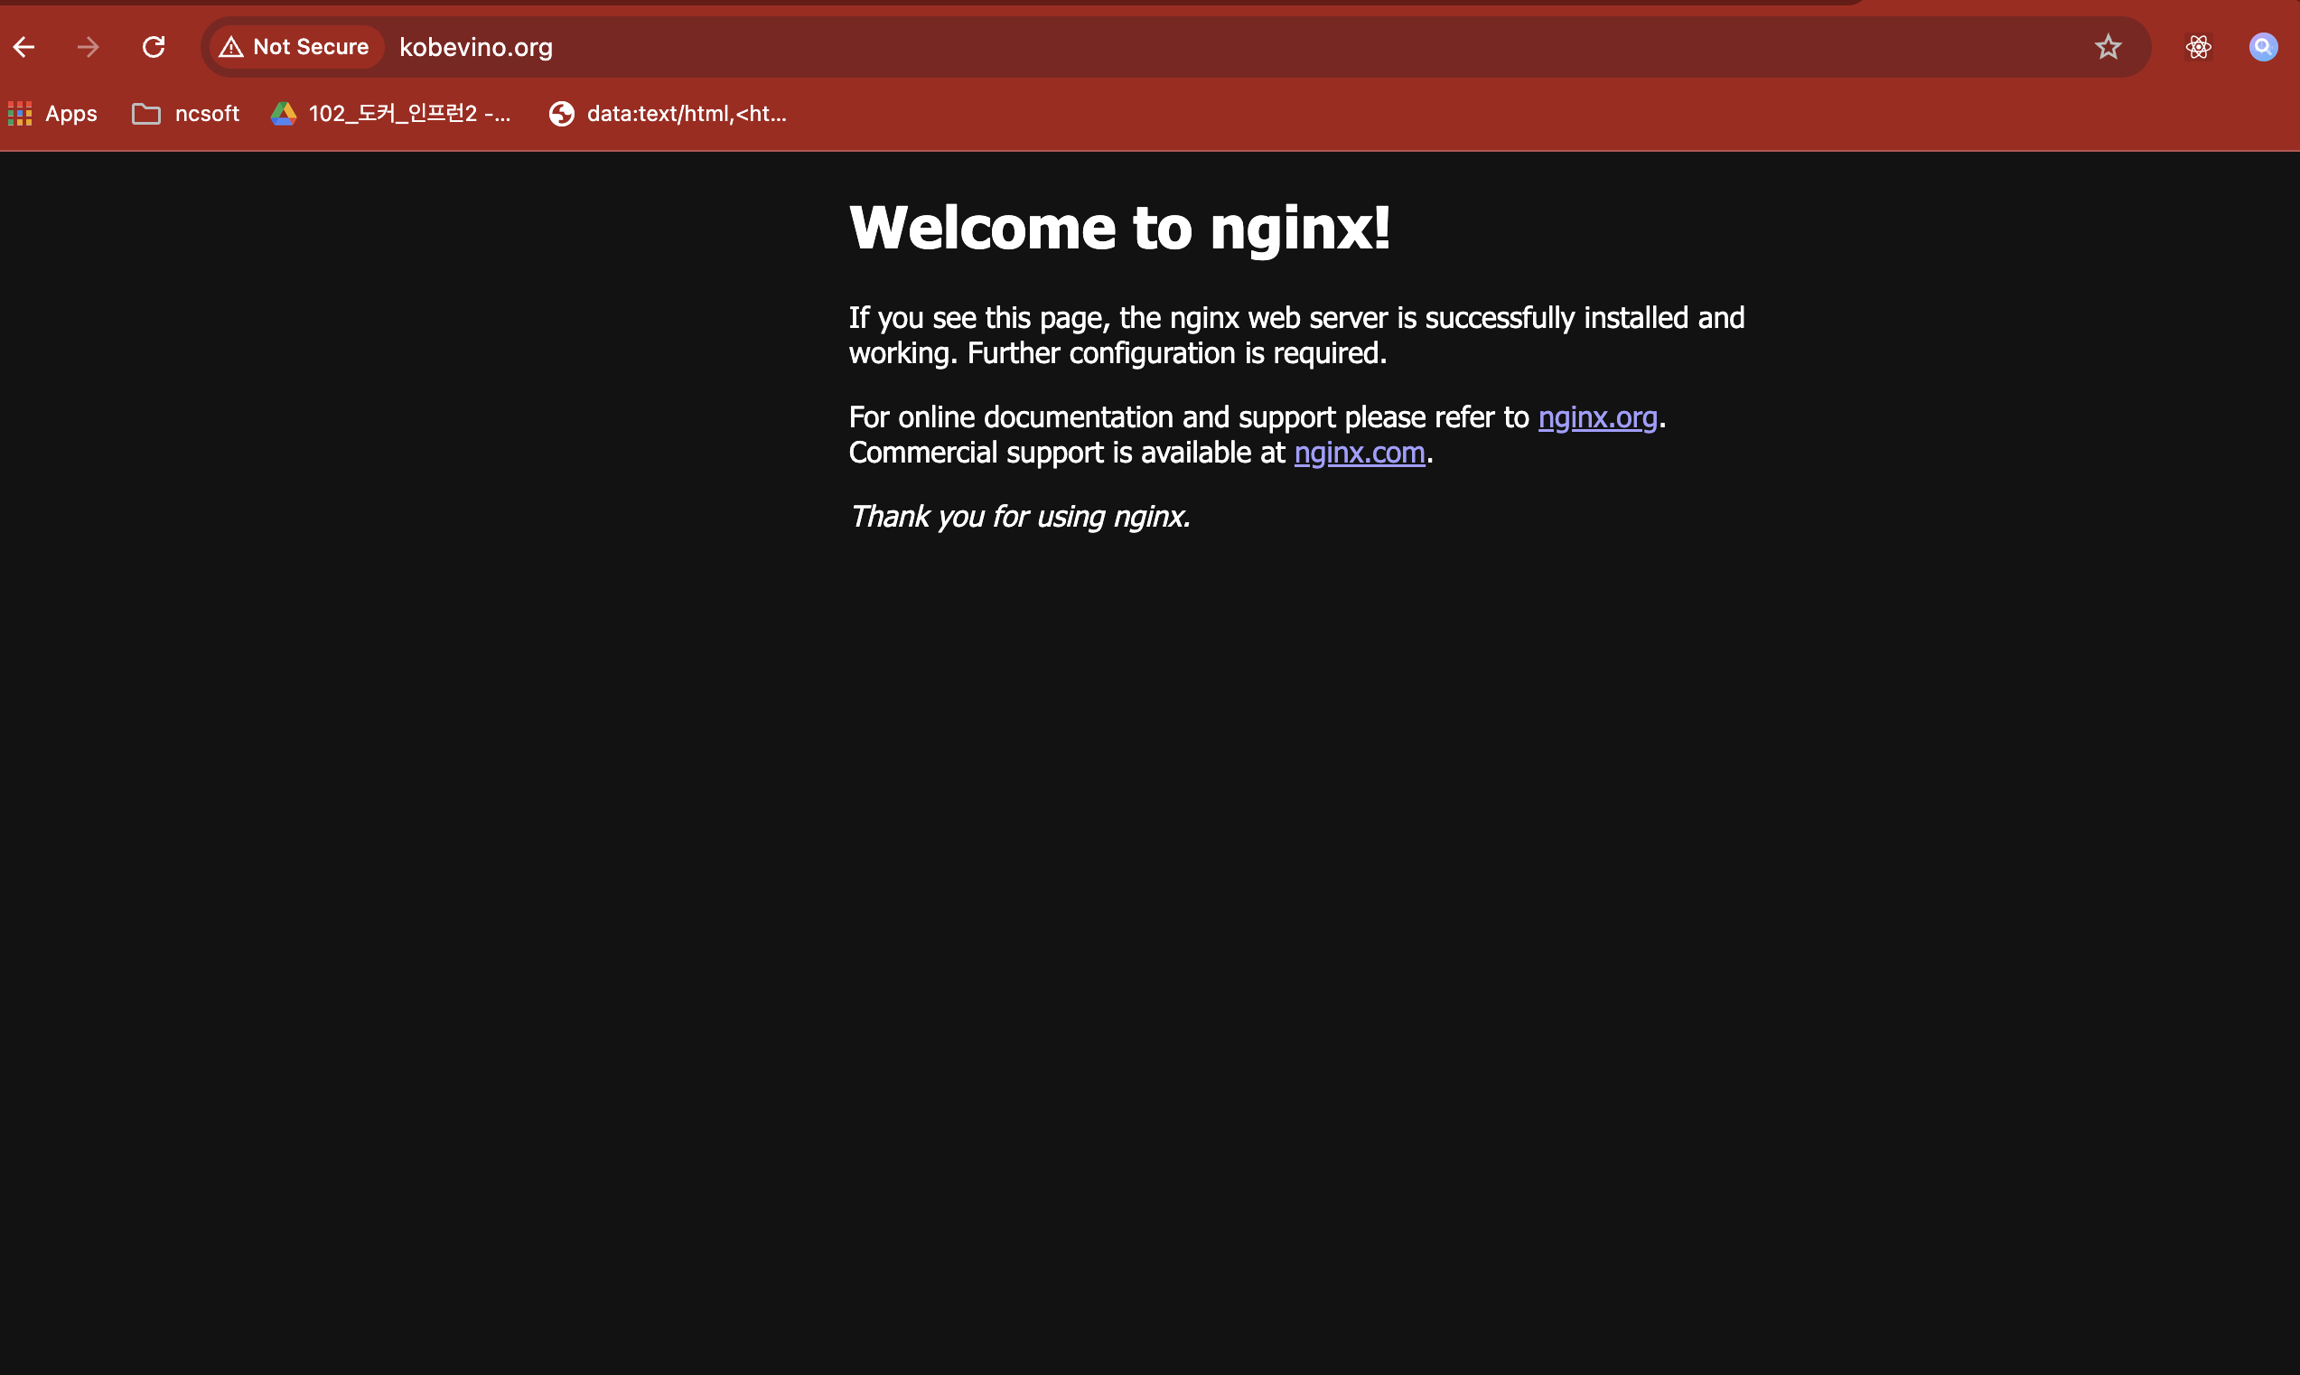Visit the nginx.com commercial support link

(x=1359, y=454)
